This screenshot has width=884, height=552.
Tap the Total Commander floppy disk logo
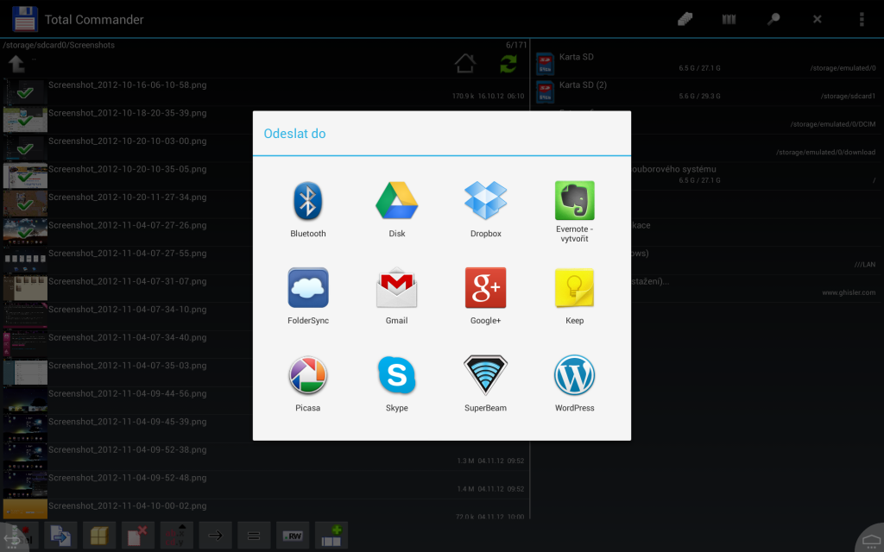click(x=25, y=19)
